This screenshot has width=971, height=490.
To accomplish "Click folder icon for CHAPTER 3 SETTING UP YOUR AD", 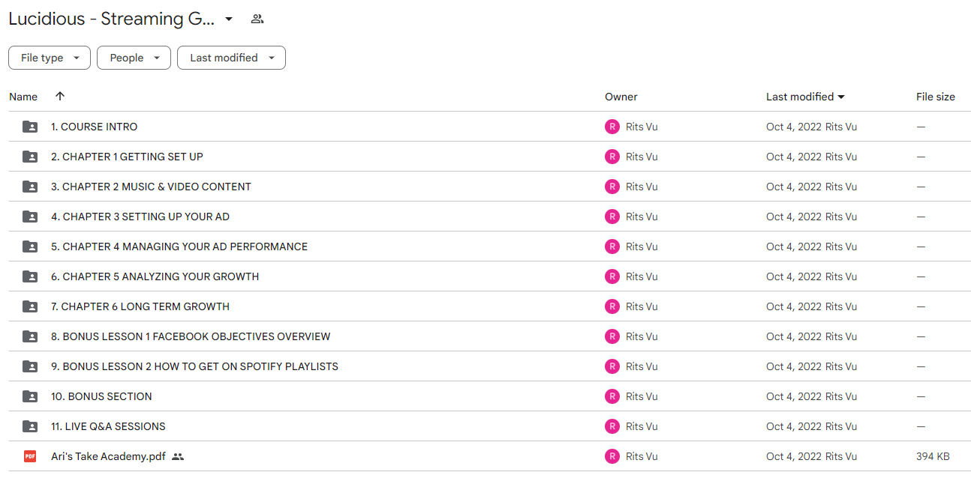I will pos(30,217).
